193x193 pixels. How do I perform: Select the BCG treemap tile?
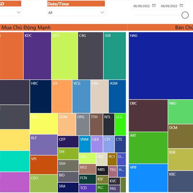(65, 56)
